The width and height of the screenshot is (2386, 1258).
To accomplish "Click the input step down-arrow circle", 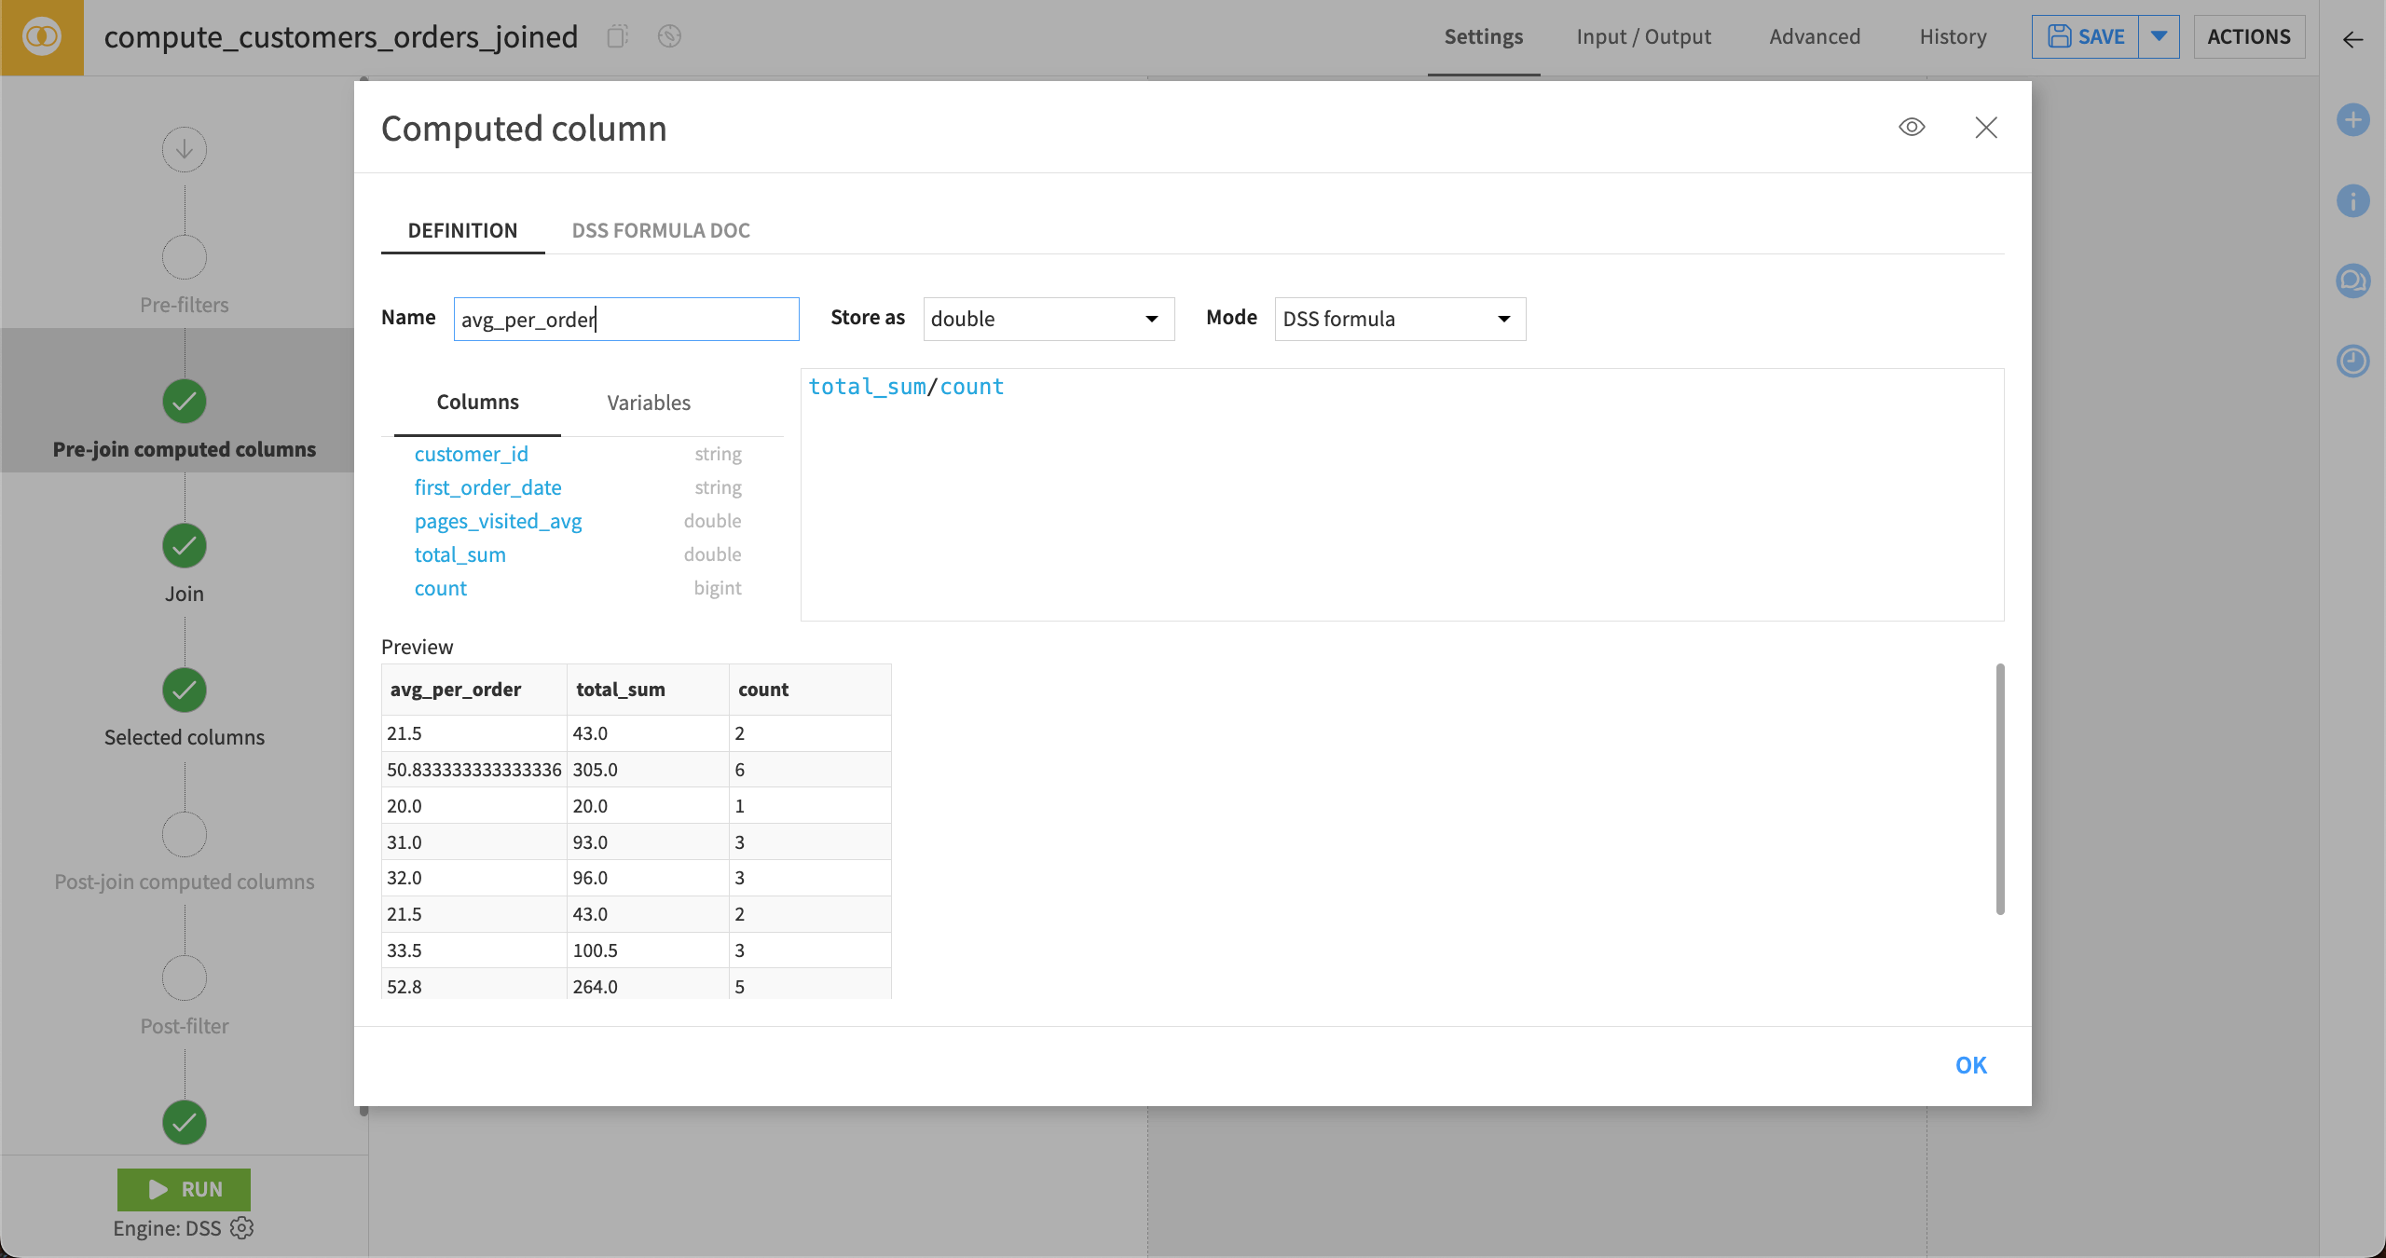I will pyautogui.click(x=185, y=149).
